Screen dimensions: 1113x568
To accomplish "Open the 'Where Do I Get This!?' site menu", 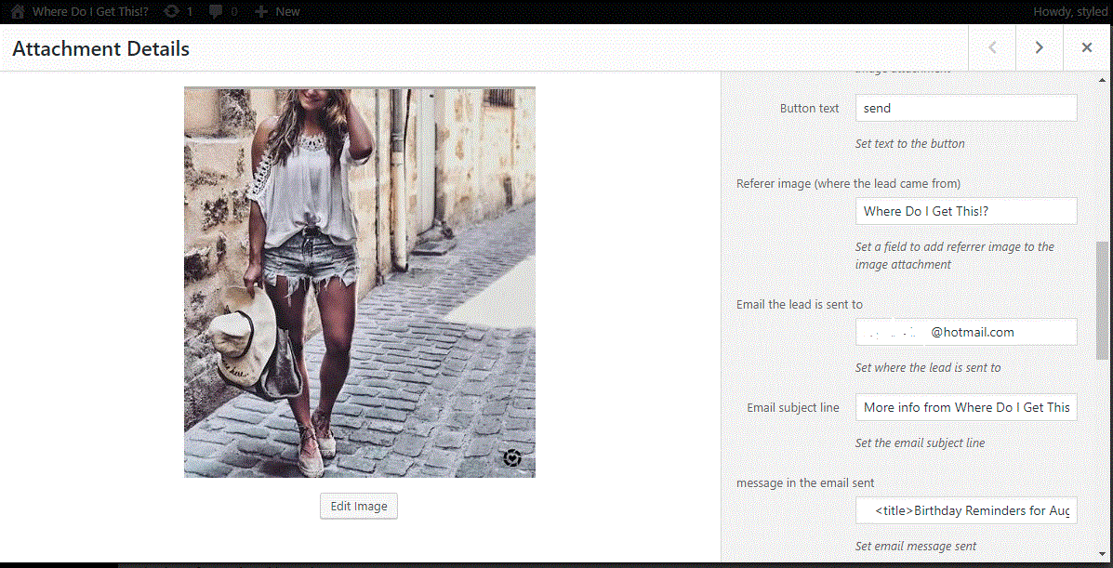I will [x=90, y=11].
